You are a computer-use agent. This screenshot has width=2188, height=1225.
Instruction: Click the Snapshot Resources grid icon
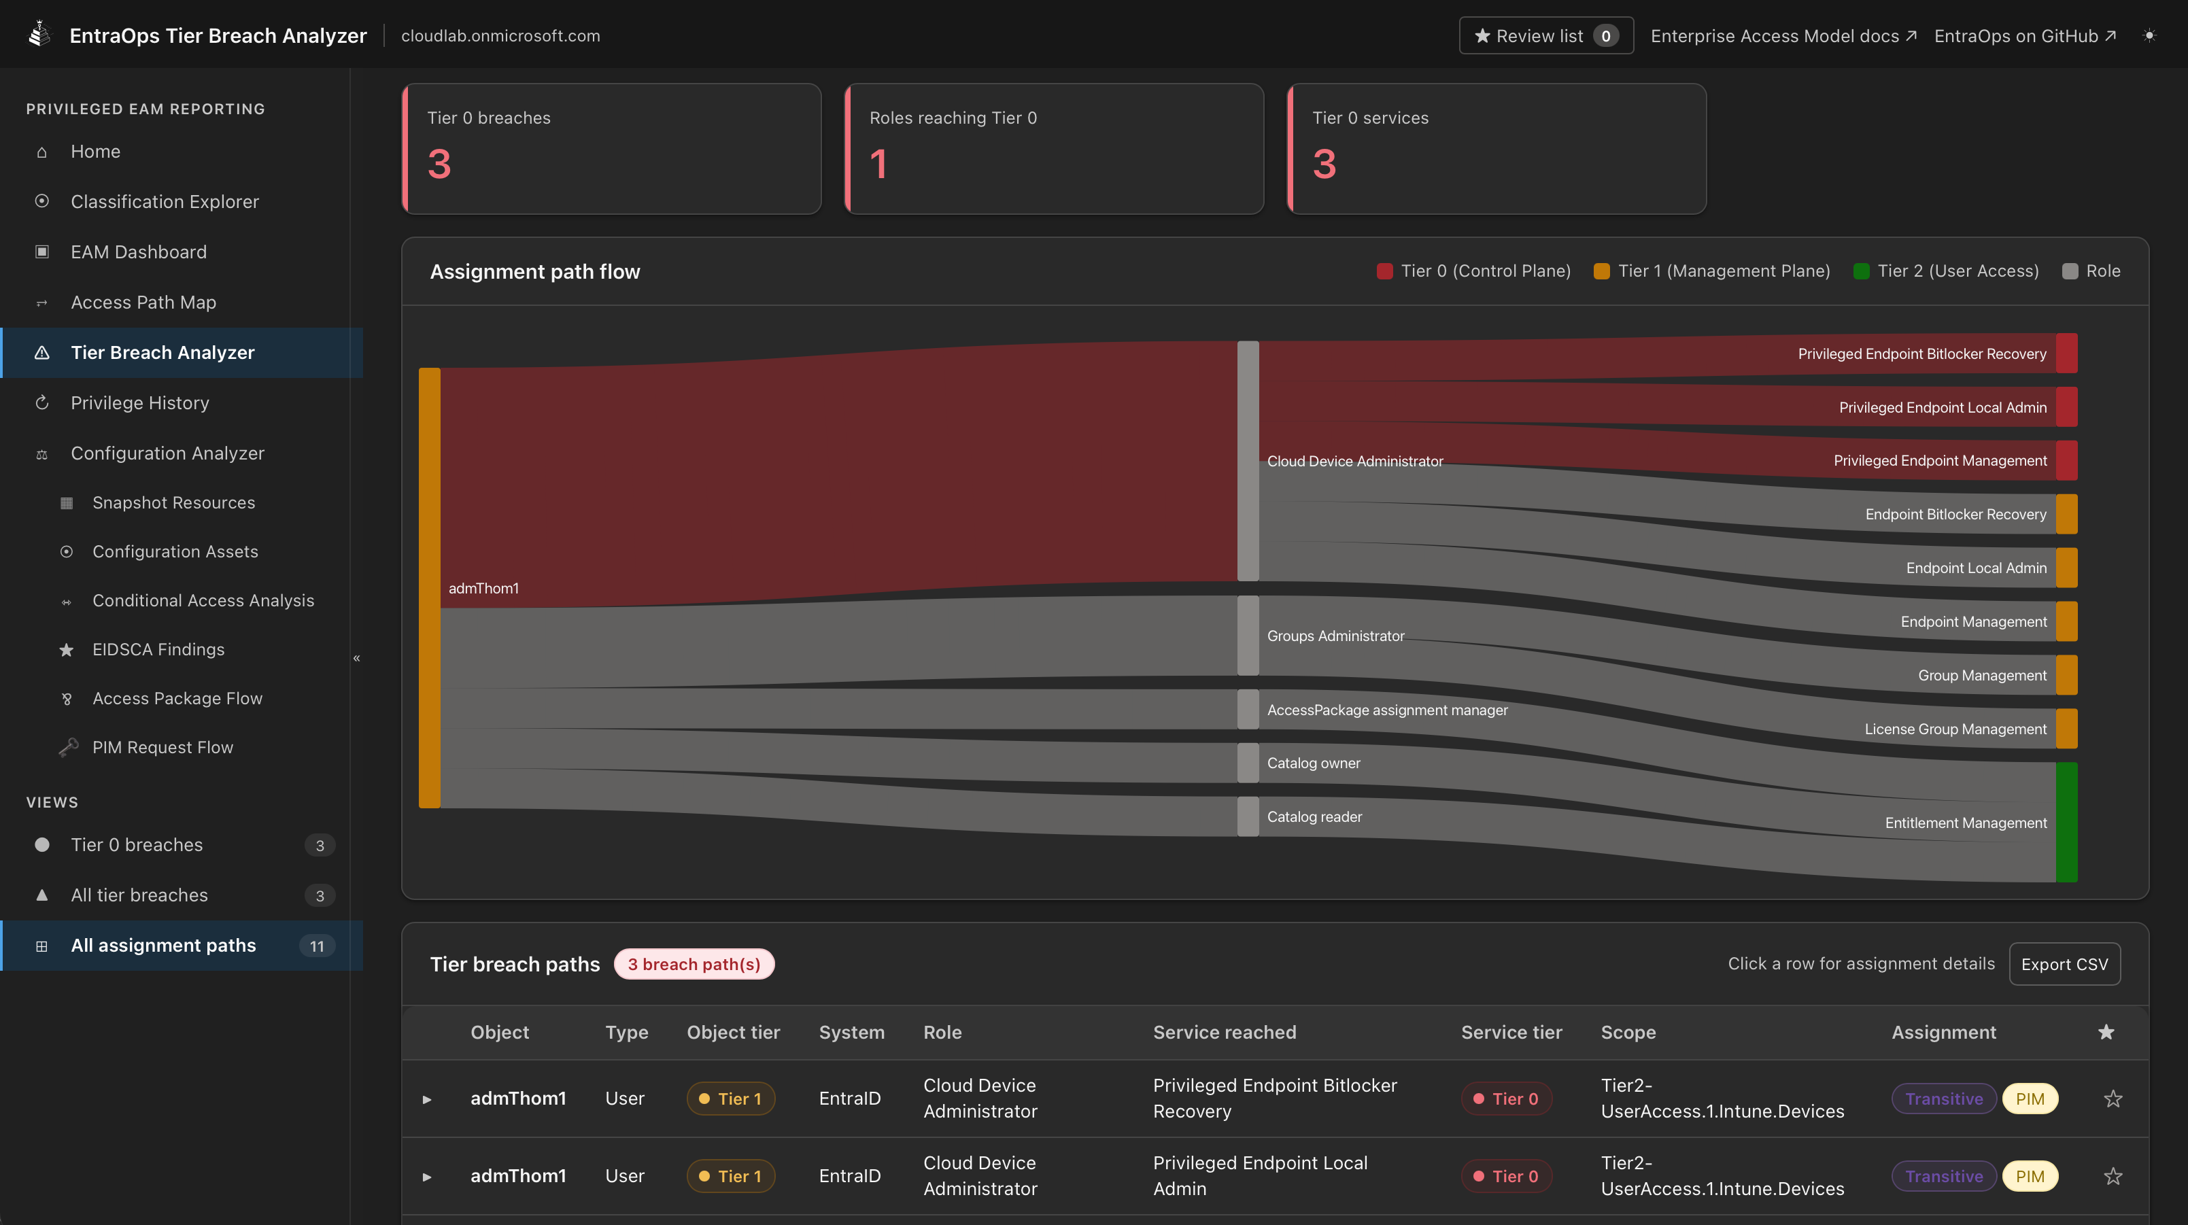(x=66, y=503)
